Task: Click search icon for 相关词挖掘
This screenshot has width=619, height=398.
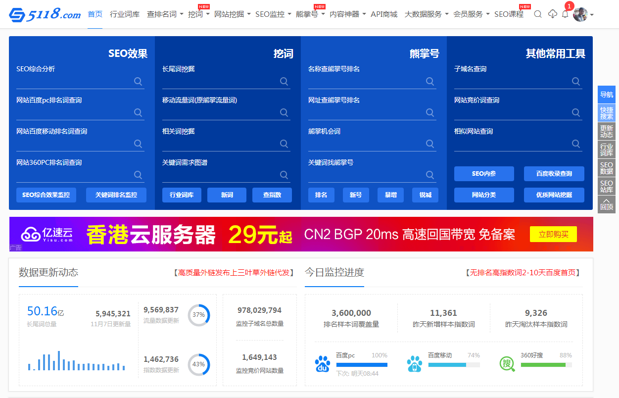Action: (284, 144)
